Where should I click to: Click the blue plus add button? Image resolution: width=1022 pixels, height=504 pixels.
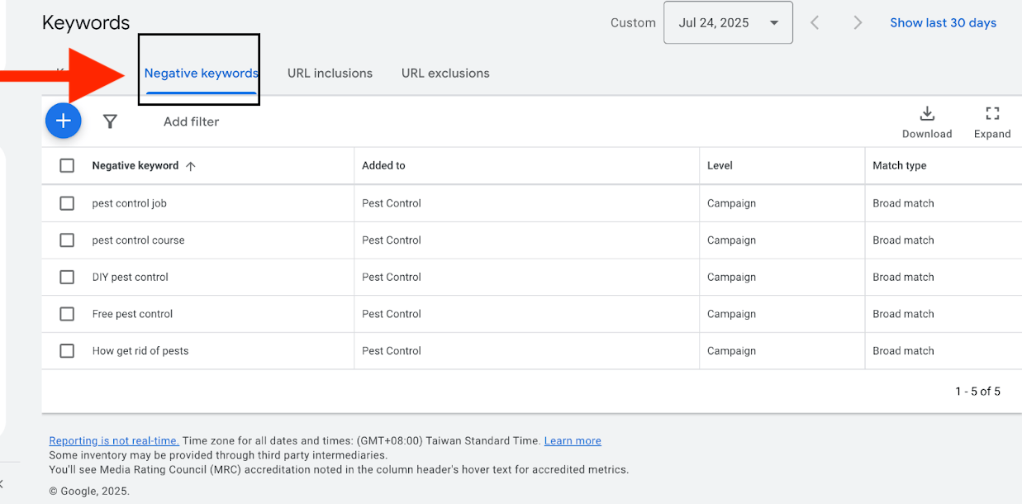(63, 121)
